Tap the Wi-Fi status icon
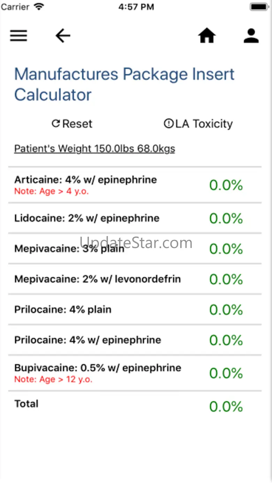Screen dimensions: 272x483 click(39, 7)
